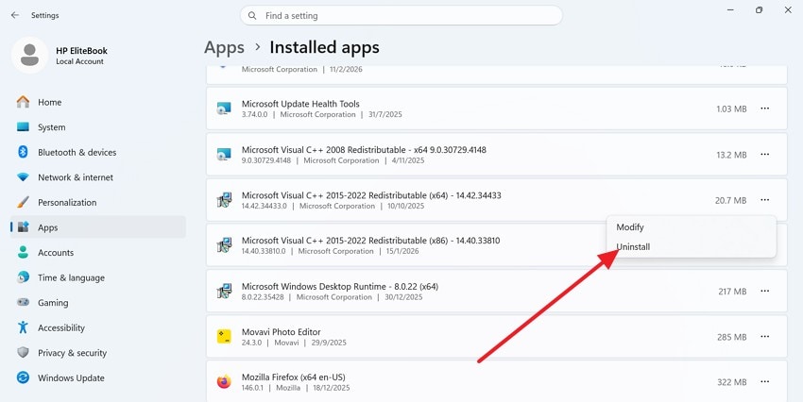The width and height of the screenshot is (803, 402).
Task: Select Microsoft Update Health Tools name
Action: pos(300,104)
